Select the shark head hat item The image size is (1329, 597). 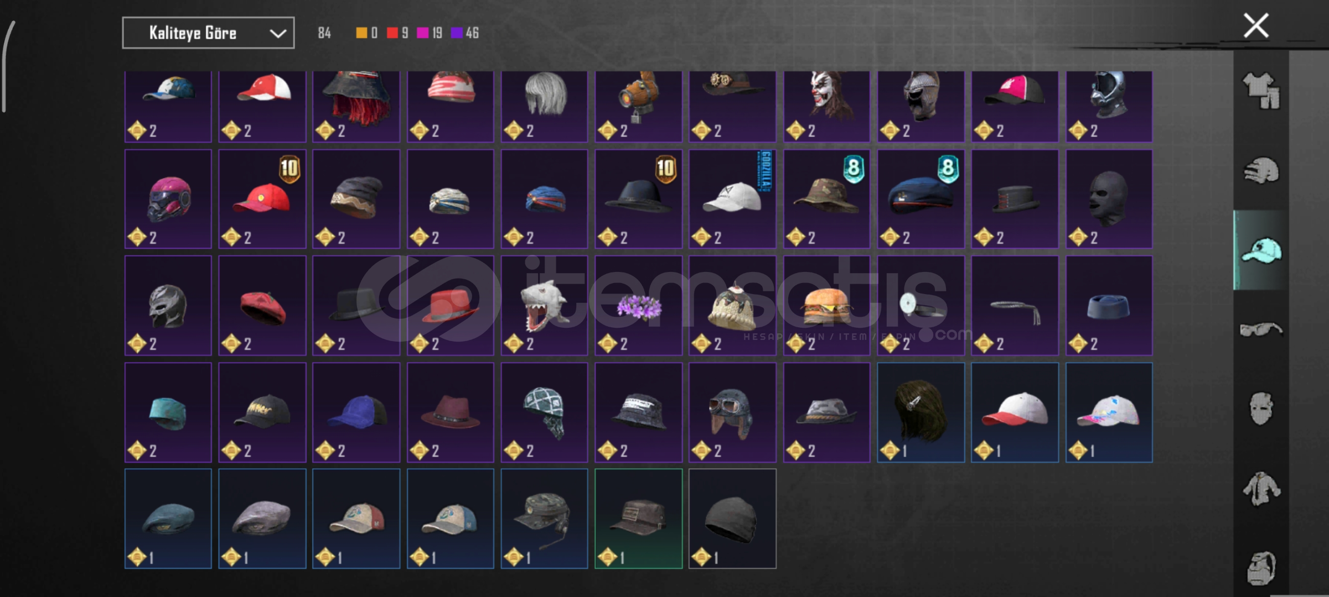click(x=544, y=305)
